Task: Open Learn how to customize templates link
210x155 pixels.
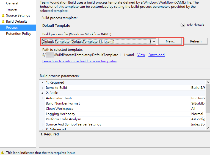Action: coord(79,61)
